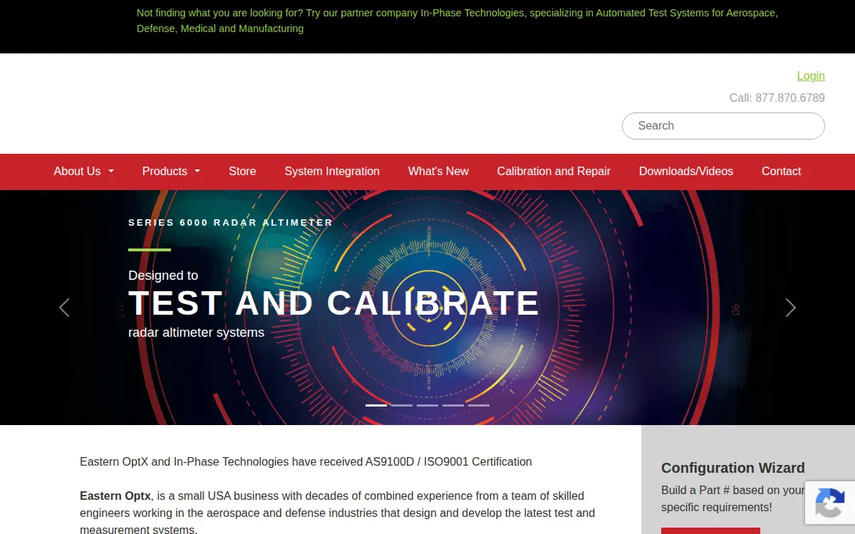Image resolution: width=855 pixels, height=534 pixels.
Task: Advance to next carousel slide arrow
Action: (x=790, y=308)
